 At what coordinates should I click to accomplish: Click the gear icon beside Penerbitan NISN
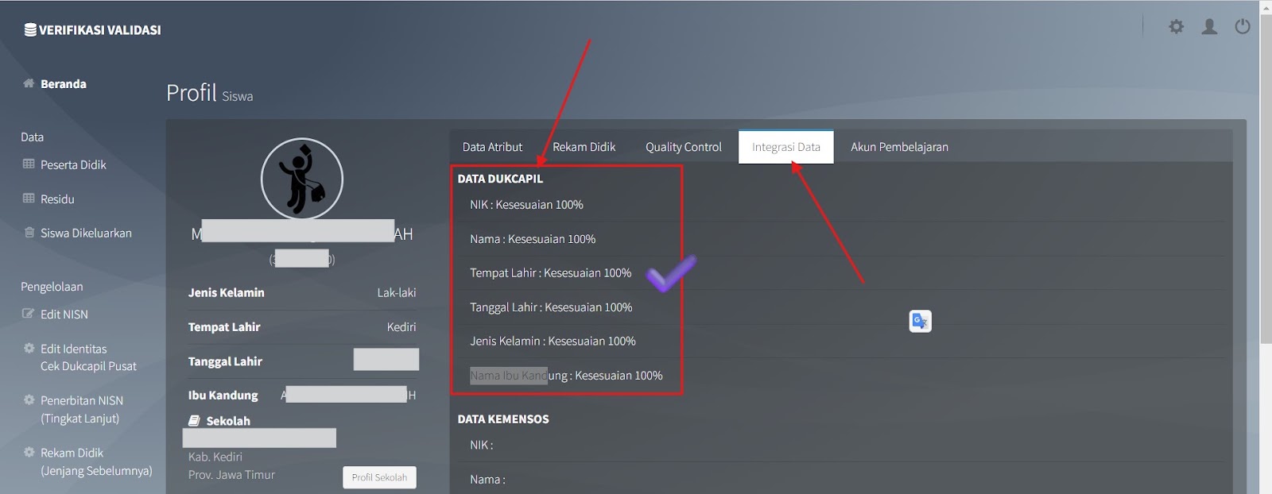click(29, 399)
